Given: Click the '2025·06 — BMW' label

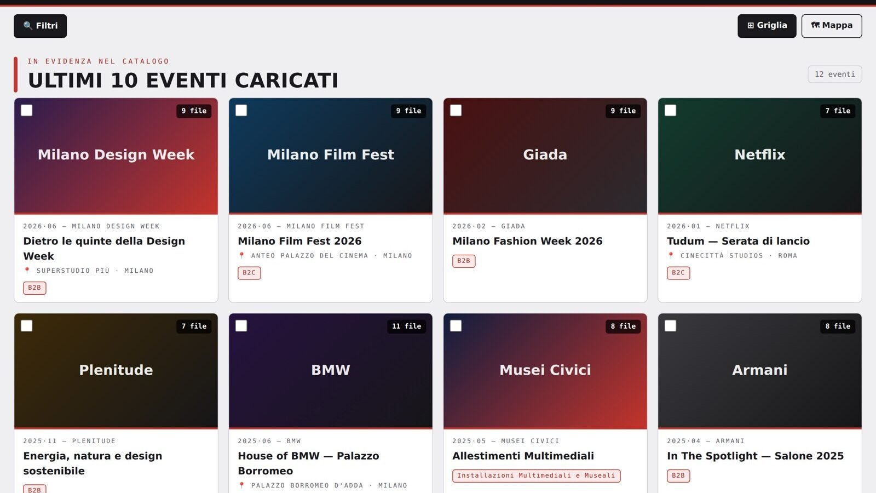Looking at the screenshot, I should 269,441.
